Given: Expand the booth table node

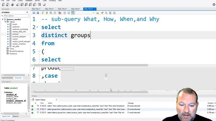Looking at the screenshot, I should [8, 24].
